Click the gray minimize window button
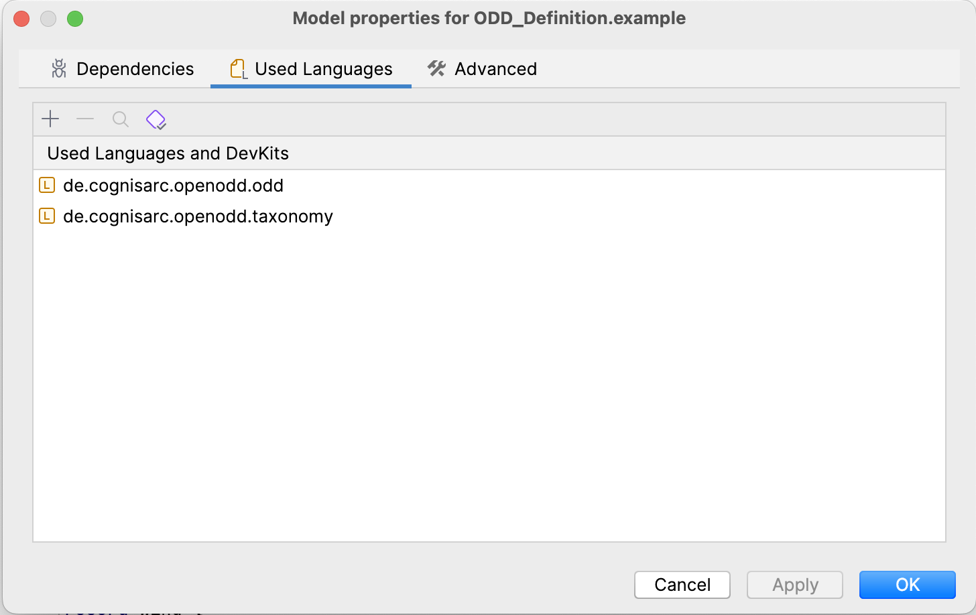This screenshot has height=615, width=976. (x=48, y=19)
